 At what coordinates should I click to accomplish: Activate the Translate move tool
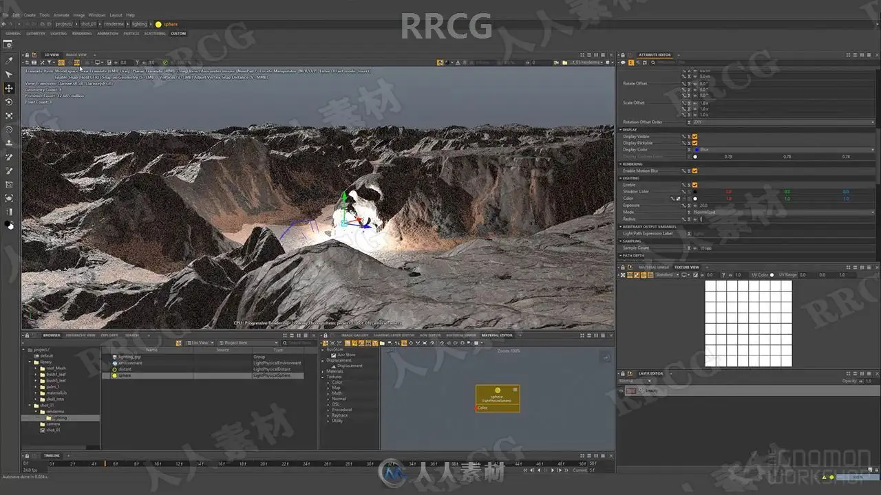click(x=9, y=88)
